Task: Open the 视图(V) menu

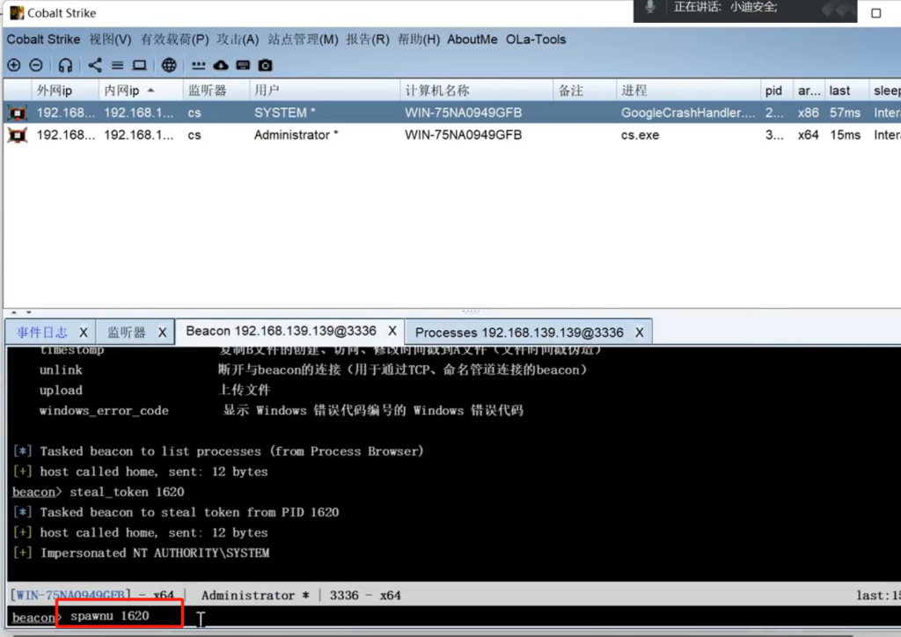Action: click(x=110, y=40)
